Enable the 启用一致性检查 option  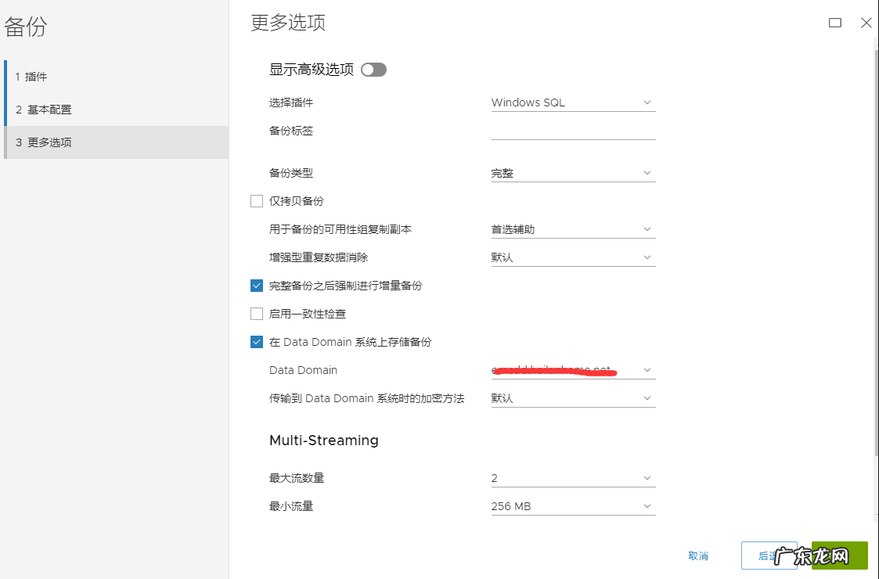point(257,313)
